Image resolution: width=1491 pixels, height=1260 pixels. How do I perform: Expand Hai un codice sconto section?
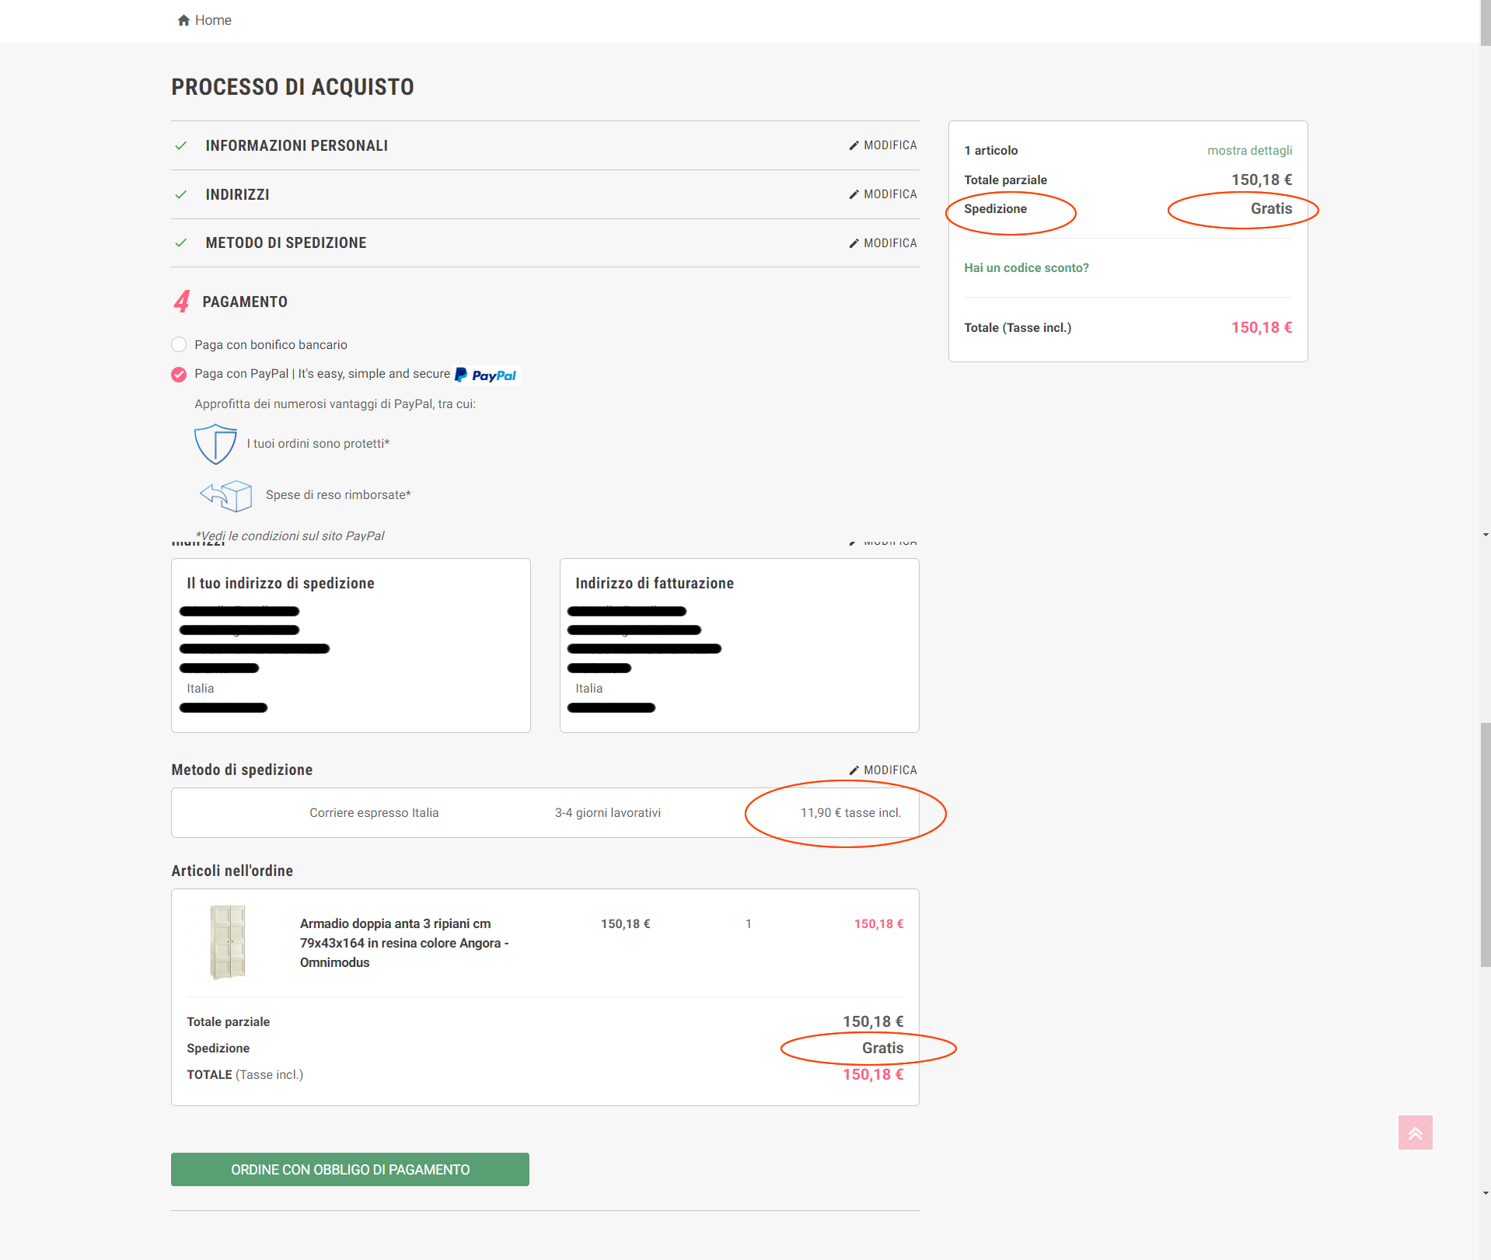(x=1026, y=267)
